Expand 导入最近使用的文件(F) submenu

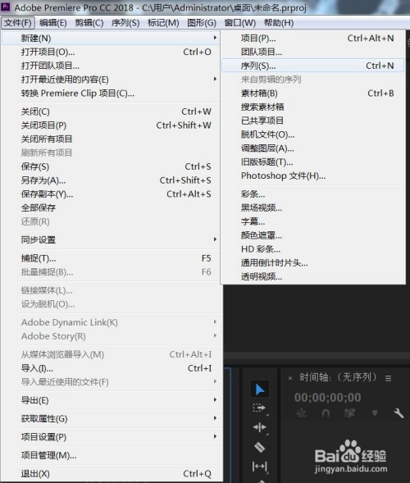coord(111,382)
